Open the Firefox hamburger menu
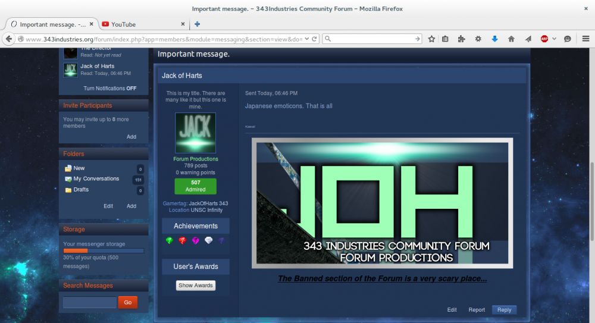Image resolution: width=595 pixels, height=323 pixels. pos(585,39)
